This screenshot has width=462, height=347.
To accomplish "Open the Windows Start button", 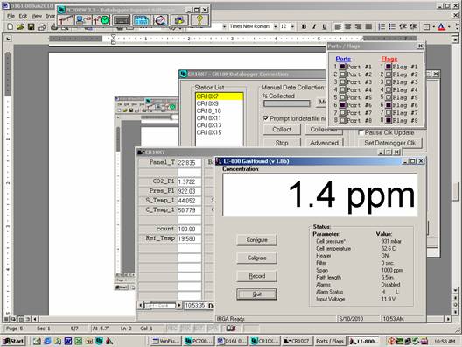I will [x=14, y=342].
